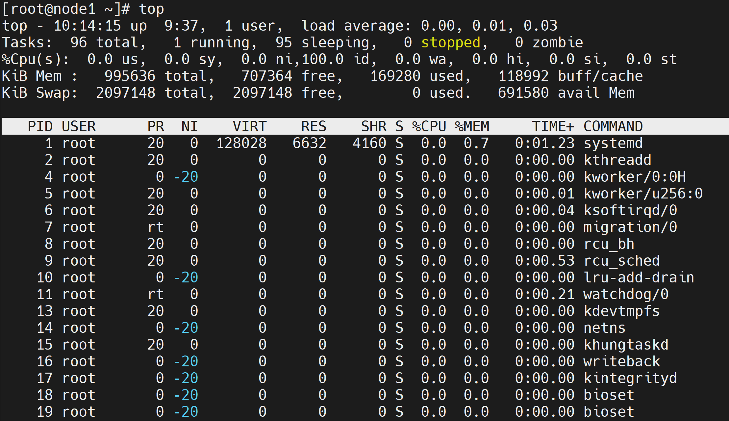This screenshot has height=421, width=729.
Task: Click the kintegrityd process name
Action: coord(630,378)
